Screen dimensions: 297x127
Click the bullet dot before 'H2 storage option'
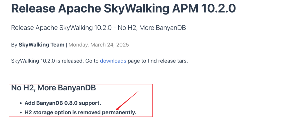click(21, 112)
